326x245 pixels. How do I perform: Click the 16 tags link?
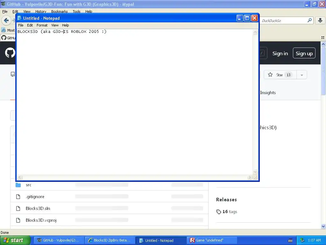(x=230, y=212)
